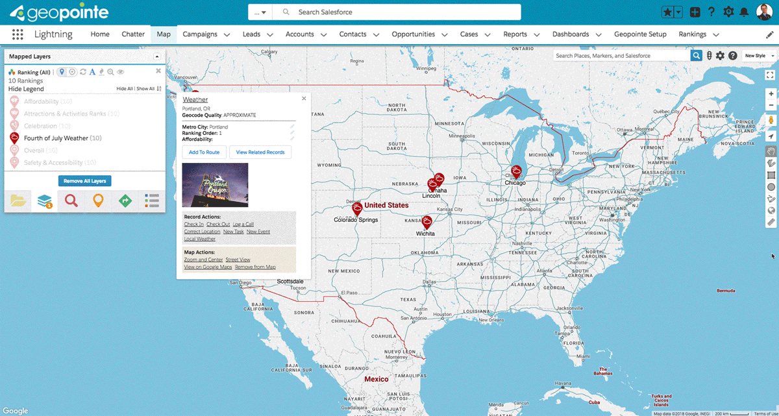Open the Cases tab

pyautogui.click(x=469, y=34)
